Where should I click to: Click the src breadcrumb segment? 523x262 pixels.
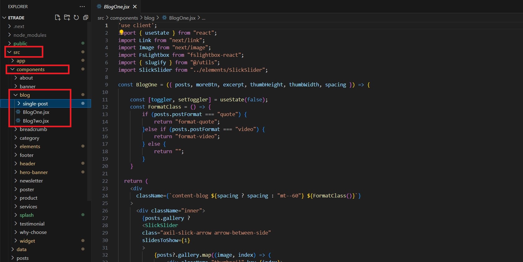click(x=101, y=18)
